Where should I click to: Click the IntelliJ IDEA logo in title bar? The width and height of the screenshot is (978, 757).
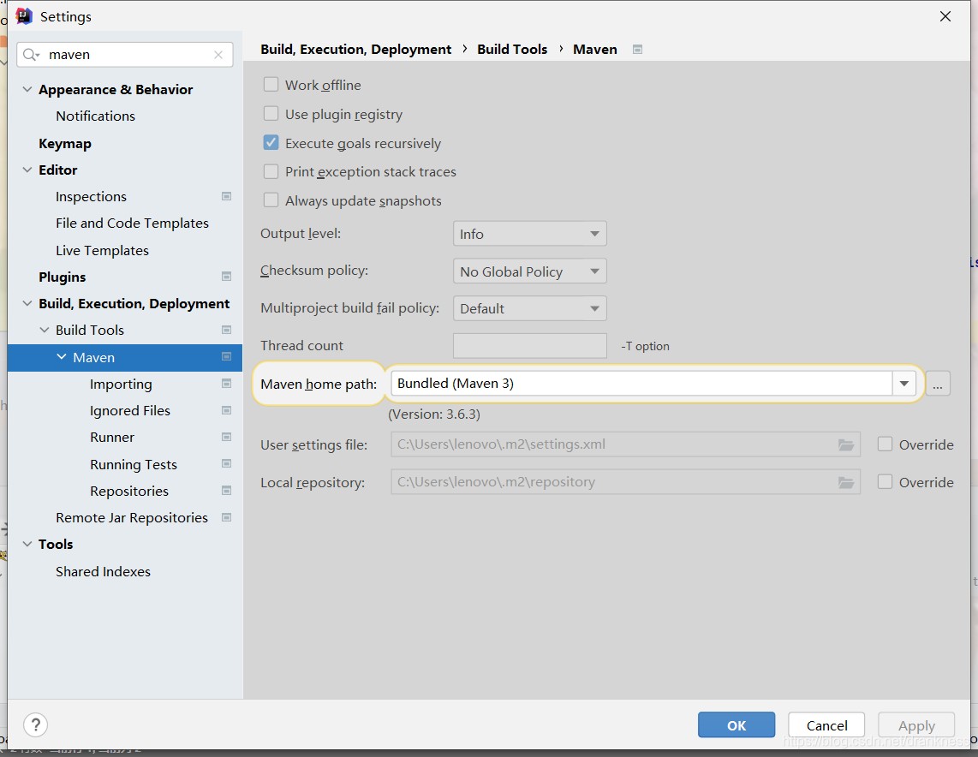pos(24,16)
